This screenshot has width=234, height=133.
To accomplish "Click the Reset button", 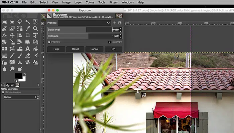I will click(75, 49).
